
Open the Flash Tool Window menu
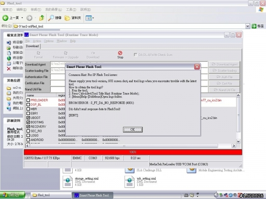(x=62, y=41)
